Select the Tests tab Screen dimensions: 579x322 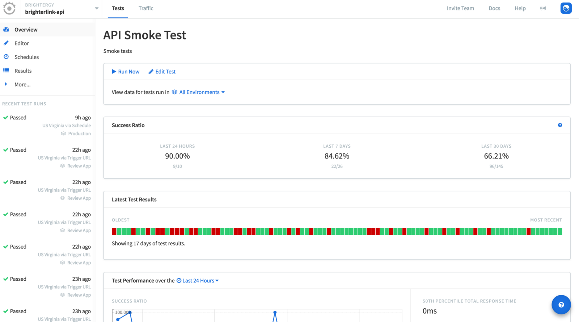118,8
